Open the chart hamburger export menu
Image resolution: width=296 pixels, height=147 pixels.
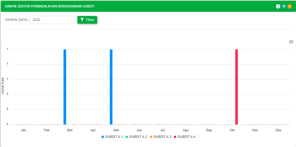(x=291, y=42)
